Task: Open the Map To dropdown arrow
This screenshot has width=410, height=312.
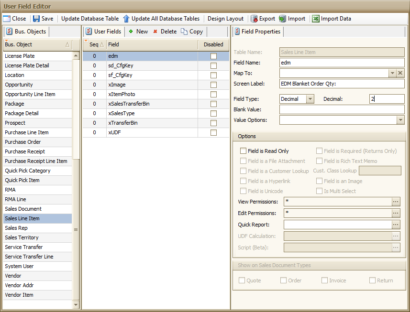Action: 392,73
